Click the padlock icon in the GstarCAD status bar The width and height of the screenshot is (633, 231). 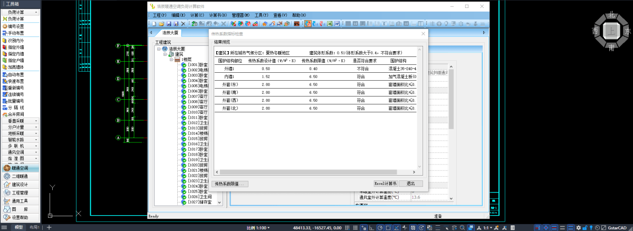click(585, 227)
